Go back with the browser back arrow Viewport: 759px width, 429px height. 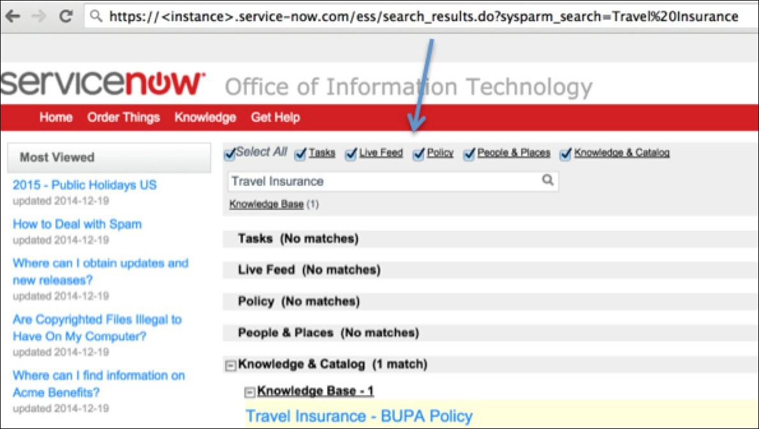[x=13, y=17]
